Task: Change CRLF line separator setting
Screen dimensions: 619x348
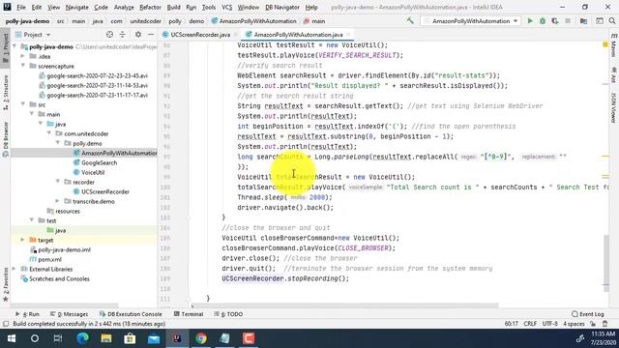Action: [x=530, y=324]
